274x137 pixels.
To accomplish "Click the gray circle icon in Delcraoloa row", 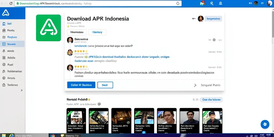I will 214,40.
